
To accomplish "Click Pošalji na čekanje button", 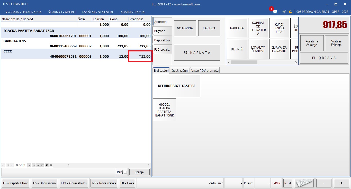I will point(312,43).
